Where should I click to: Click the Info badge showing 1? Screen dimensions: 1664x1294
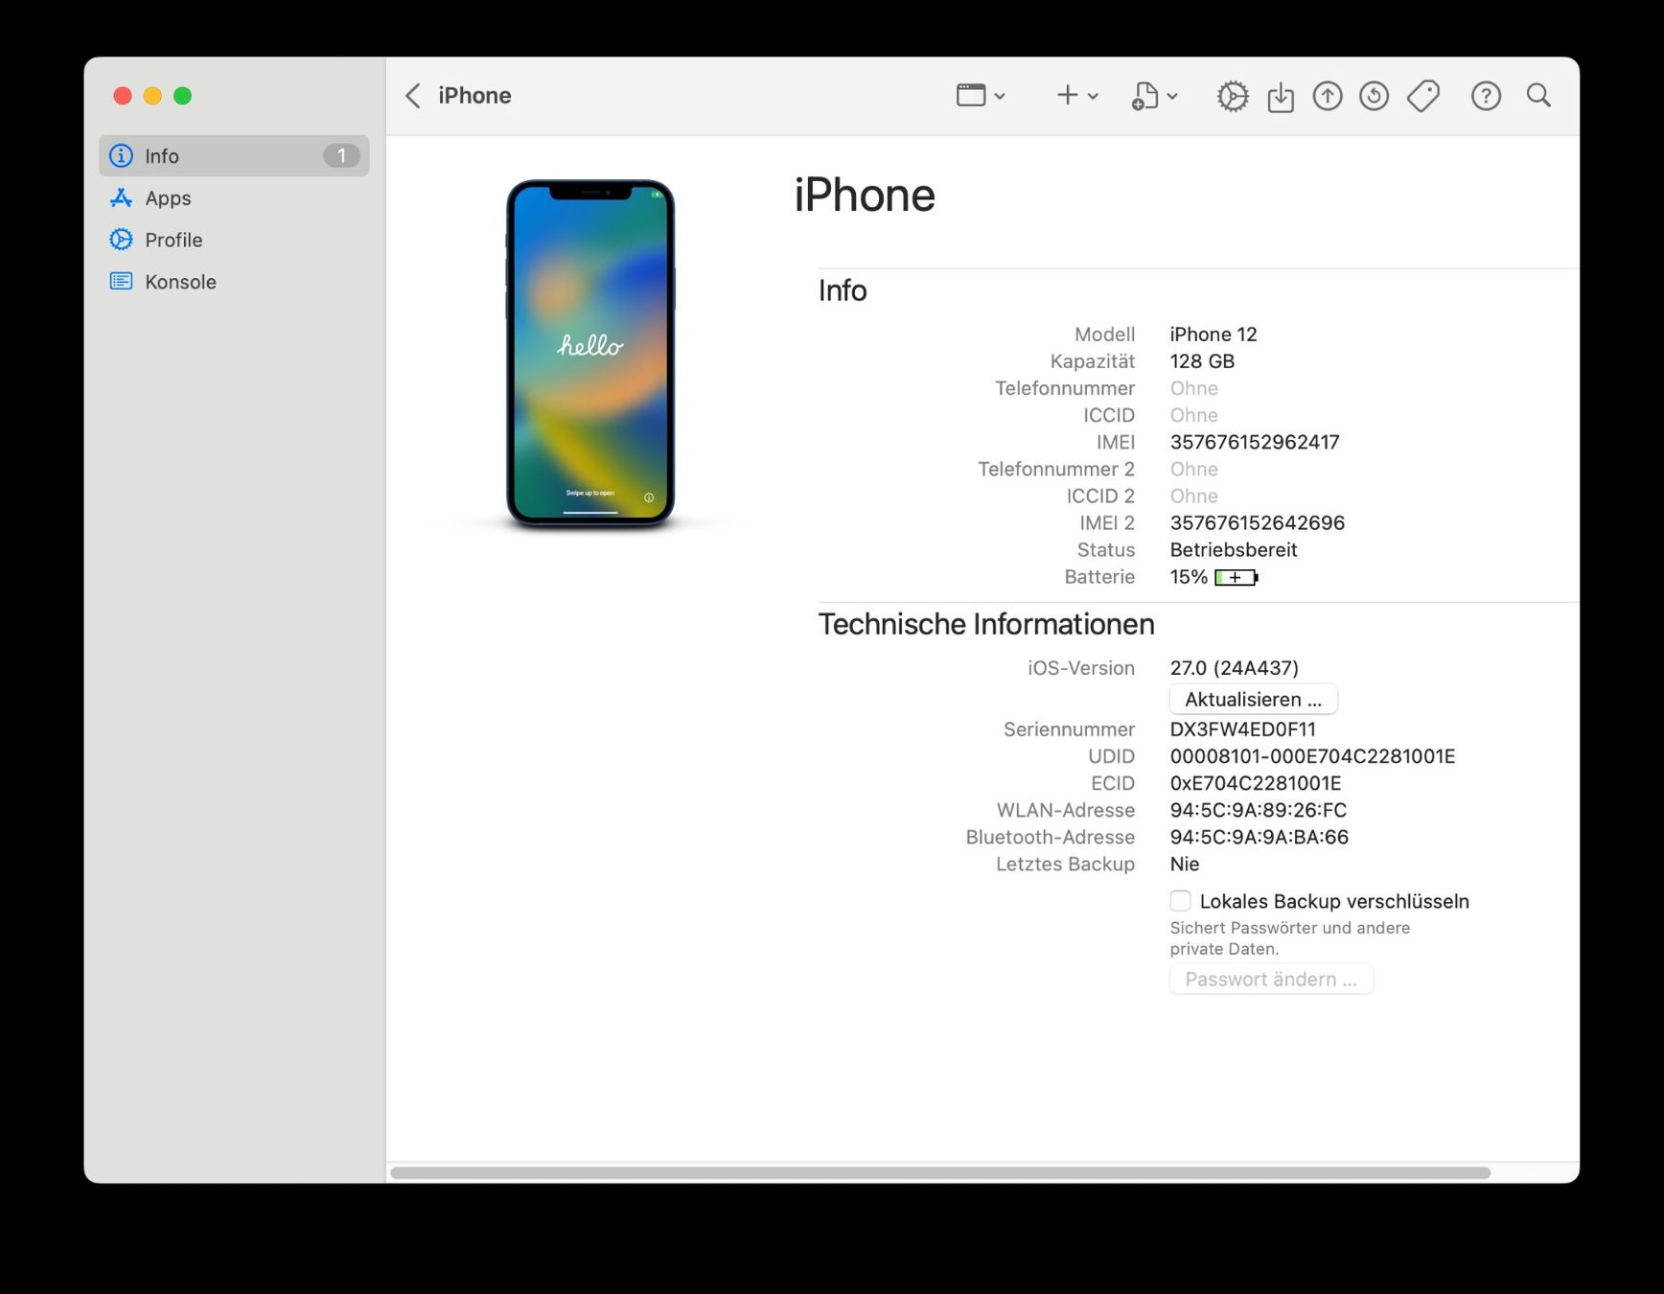341,155
